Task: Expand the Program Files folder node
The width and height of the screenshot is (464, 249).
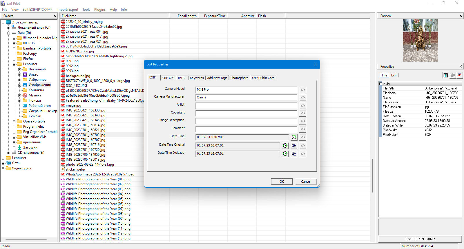Action: coord(14,127)
